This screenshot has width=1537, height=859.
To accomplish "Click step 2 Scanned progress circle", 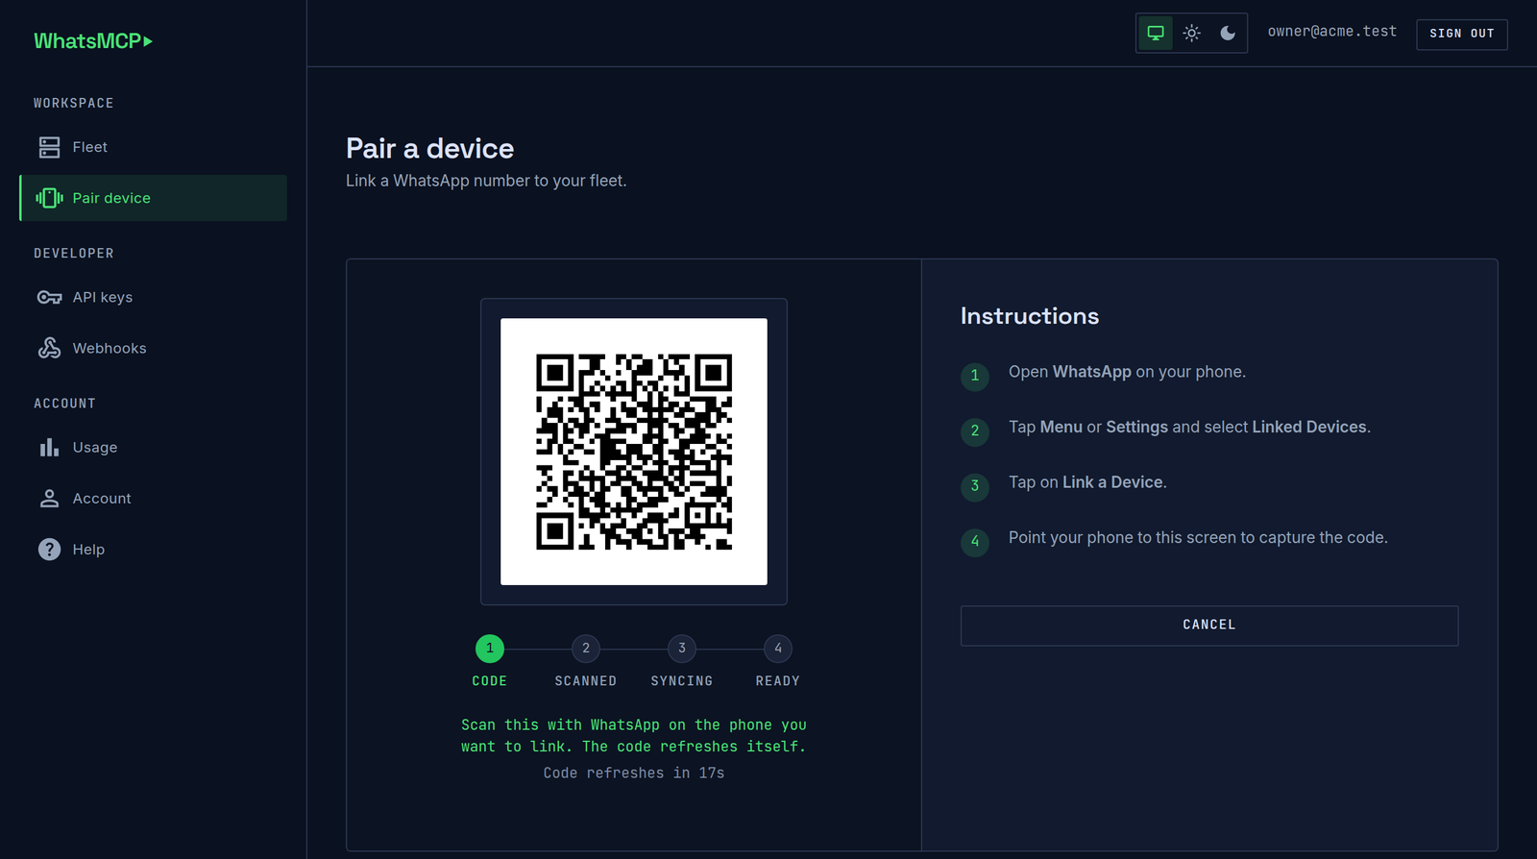I will (586, 649).
